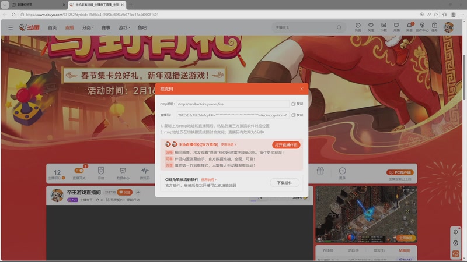The width and height of the screenshot is (467, 262).
Task: Toggle the 直播开关 switch
Action: click(79, 171)
